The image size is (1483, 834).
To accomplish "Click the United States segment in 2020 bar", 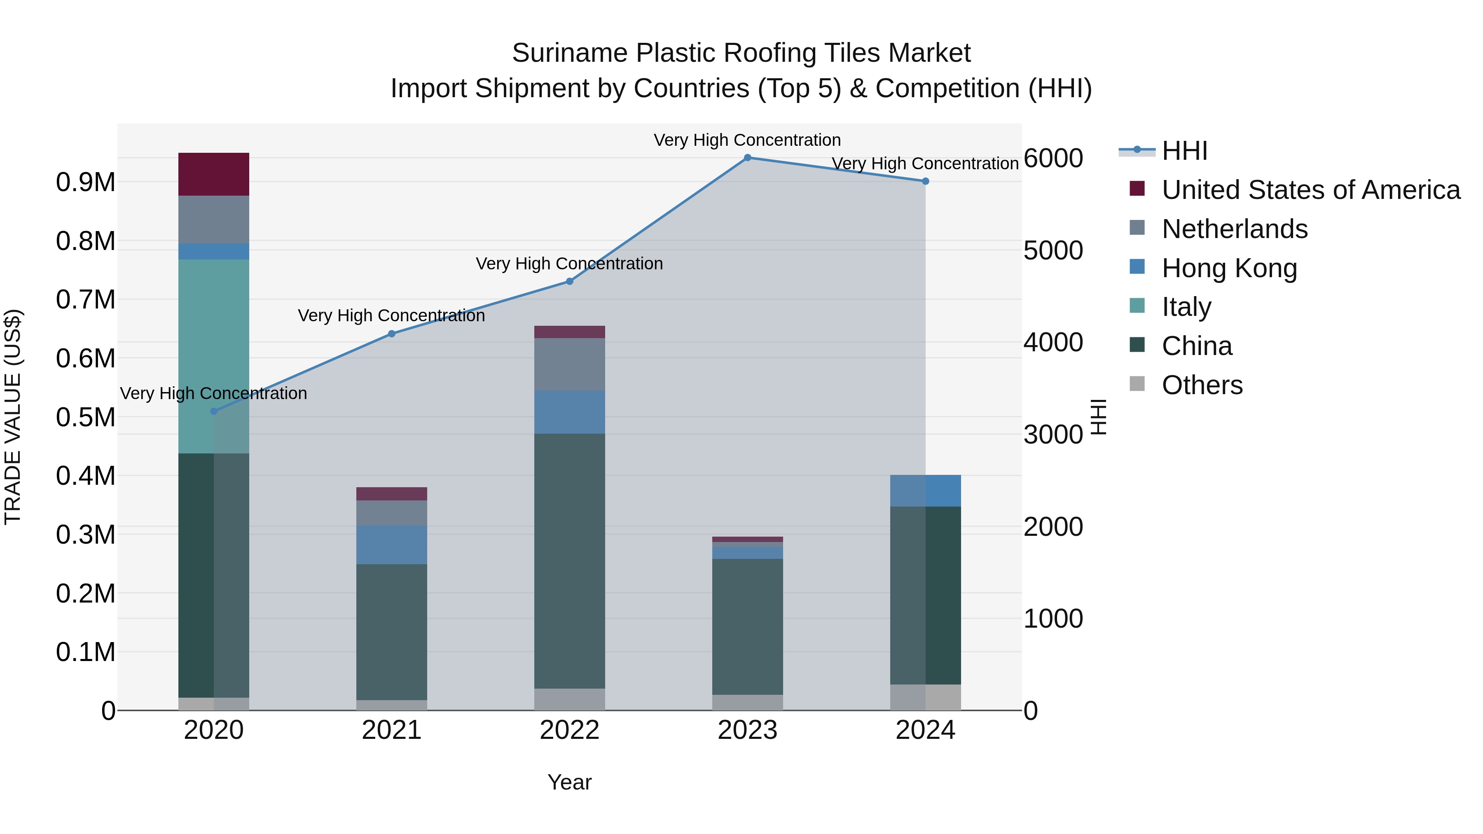I will 213,174.
